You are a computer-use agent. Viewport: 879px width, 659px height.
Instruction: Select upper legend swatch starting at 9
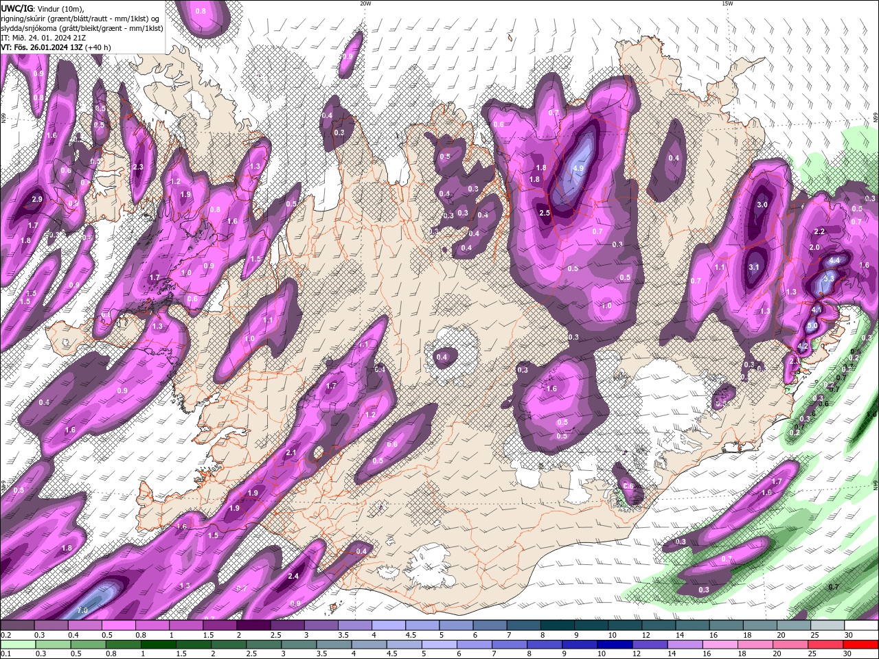[x=591, y=625]
